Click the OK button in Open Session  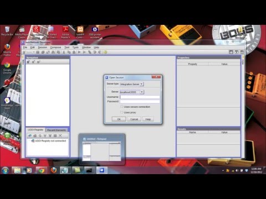tap(119, 119)
